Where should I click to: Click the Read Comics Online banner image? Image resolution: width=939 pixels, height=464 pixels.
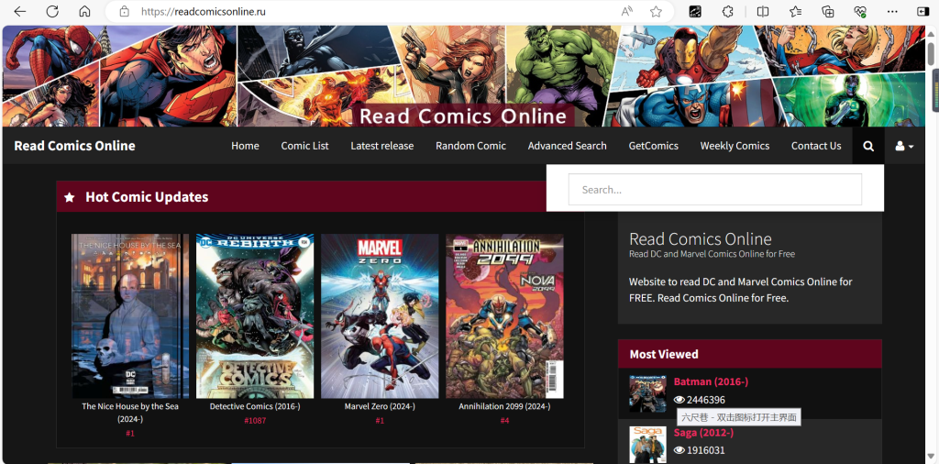pos(463,76)
